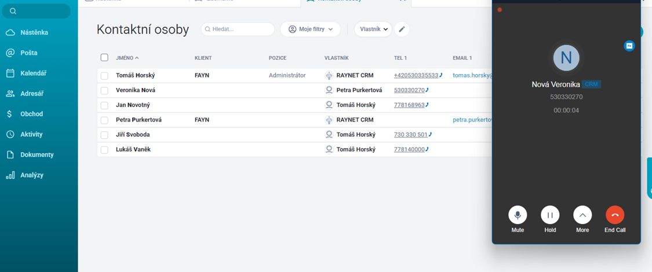Tick the checkbox beside Jan Novotný

104,105
